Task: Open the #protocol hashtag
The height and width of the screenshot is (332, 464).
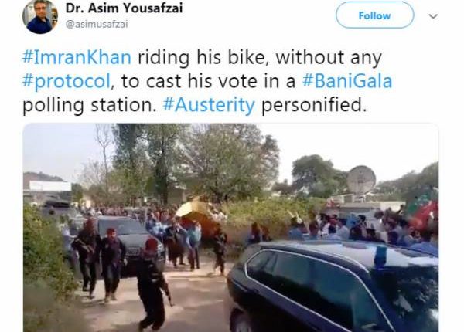Action: pos(67,81)
